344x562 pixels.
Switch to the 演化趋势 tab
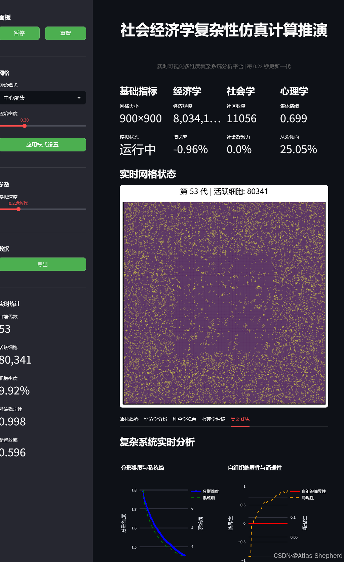click(x=129, y=419)
